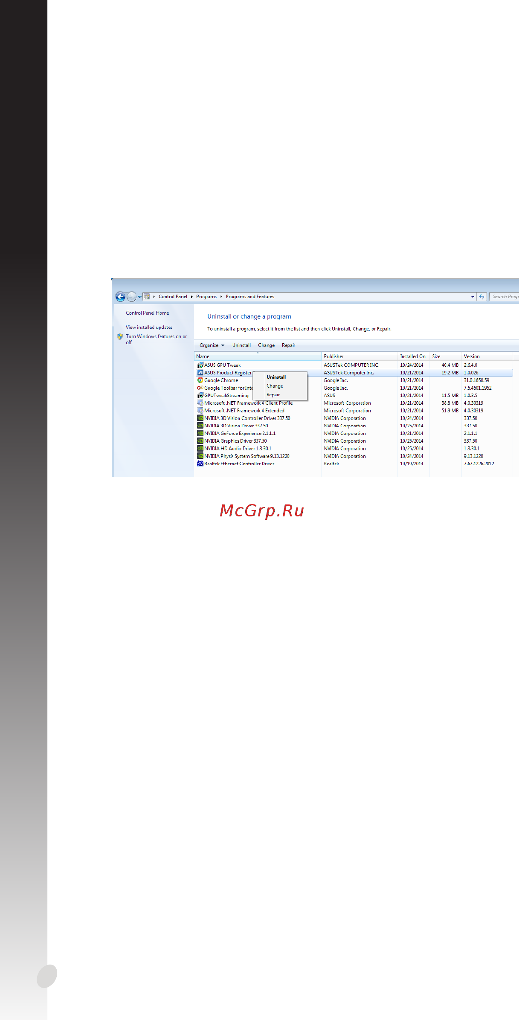
Task: Open Control Panel Home link
Action: pyautogui.click(x=147, y=313)
